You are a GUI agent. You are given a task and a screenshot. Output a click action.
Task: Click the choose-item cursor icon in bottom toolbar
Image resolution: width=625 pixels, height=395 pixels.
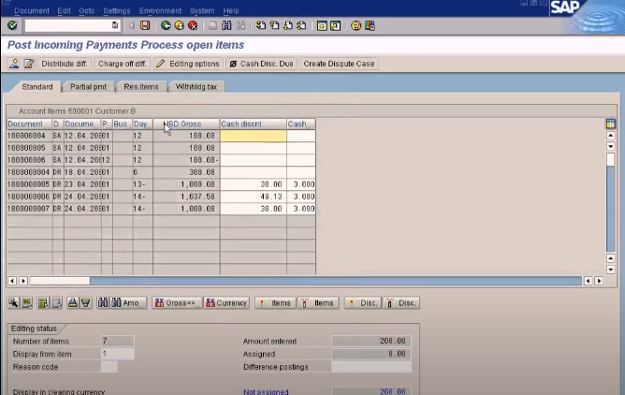[13, 303]
